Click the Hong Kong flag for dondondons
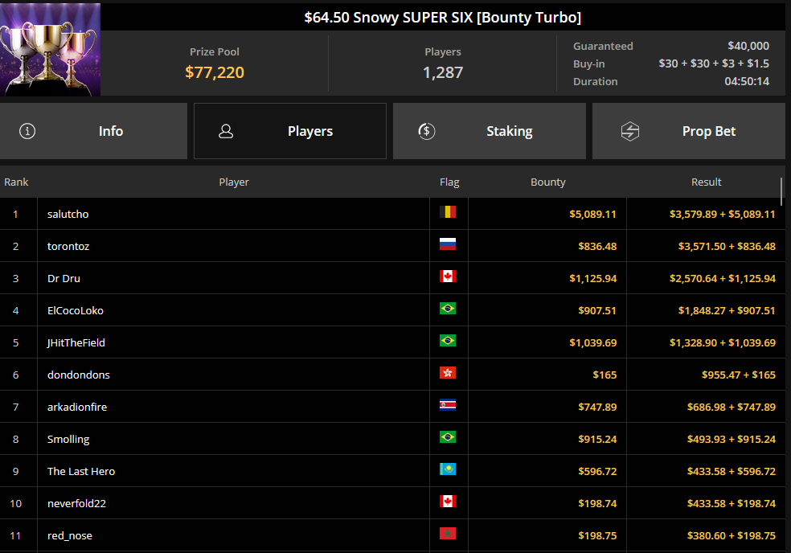 tap(448, 373)
